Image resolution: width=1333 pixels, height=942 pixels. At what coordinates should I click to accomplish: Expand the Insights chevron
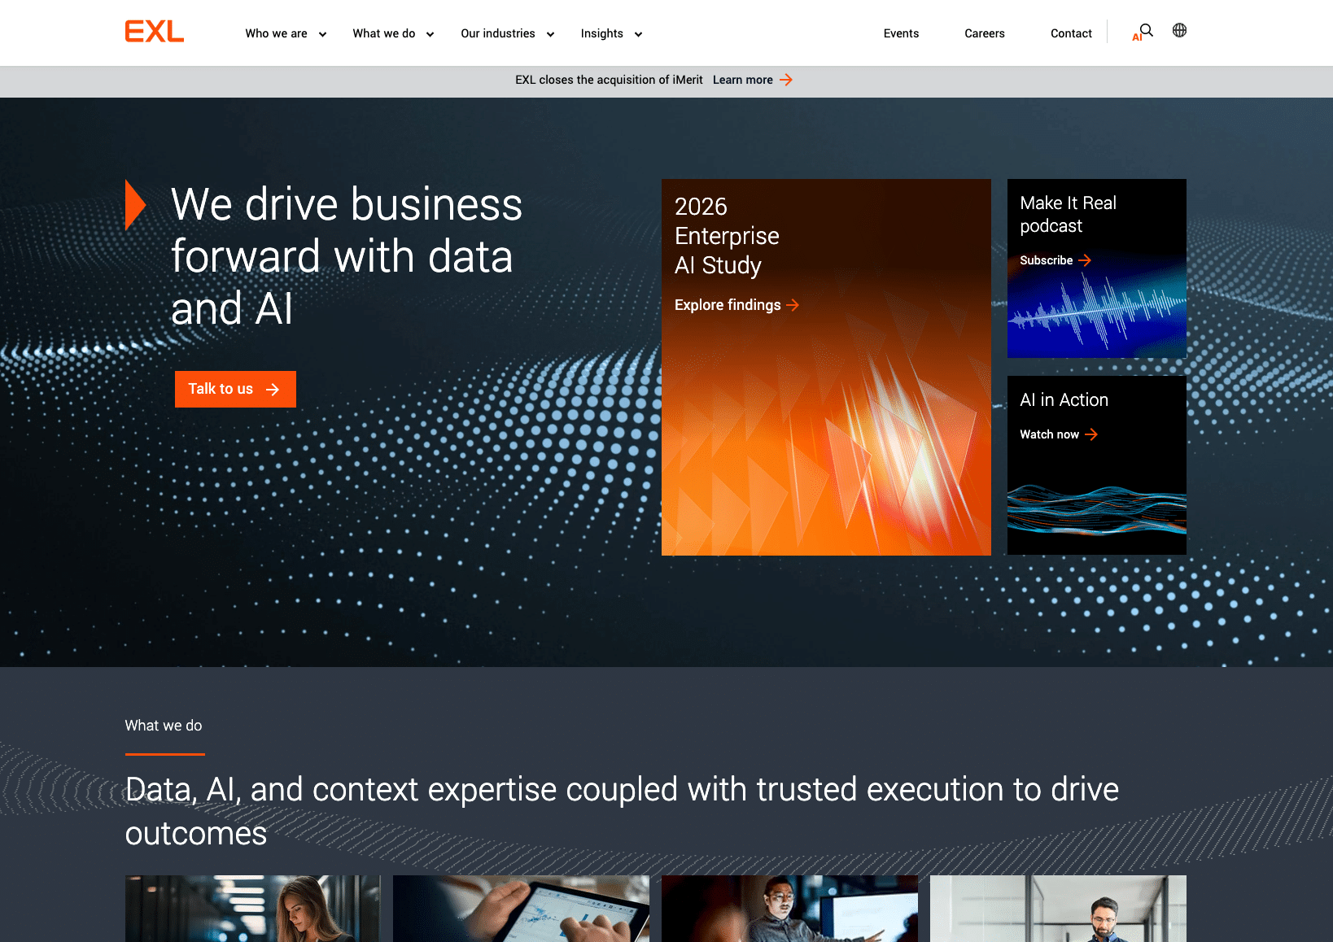tap(638, 34)
